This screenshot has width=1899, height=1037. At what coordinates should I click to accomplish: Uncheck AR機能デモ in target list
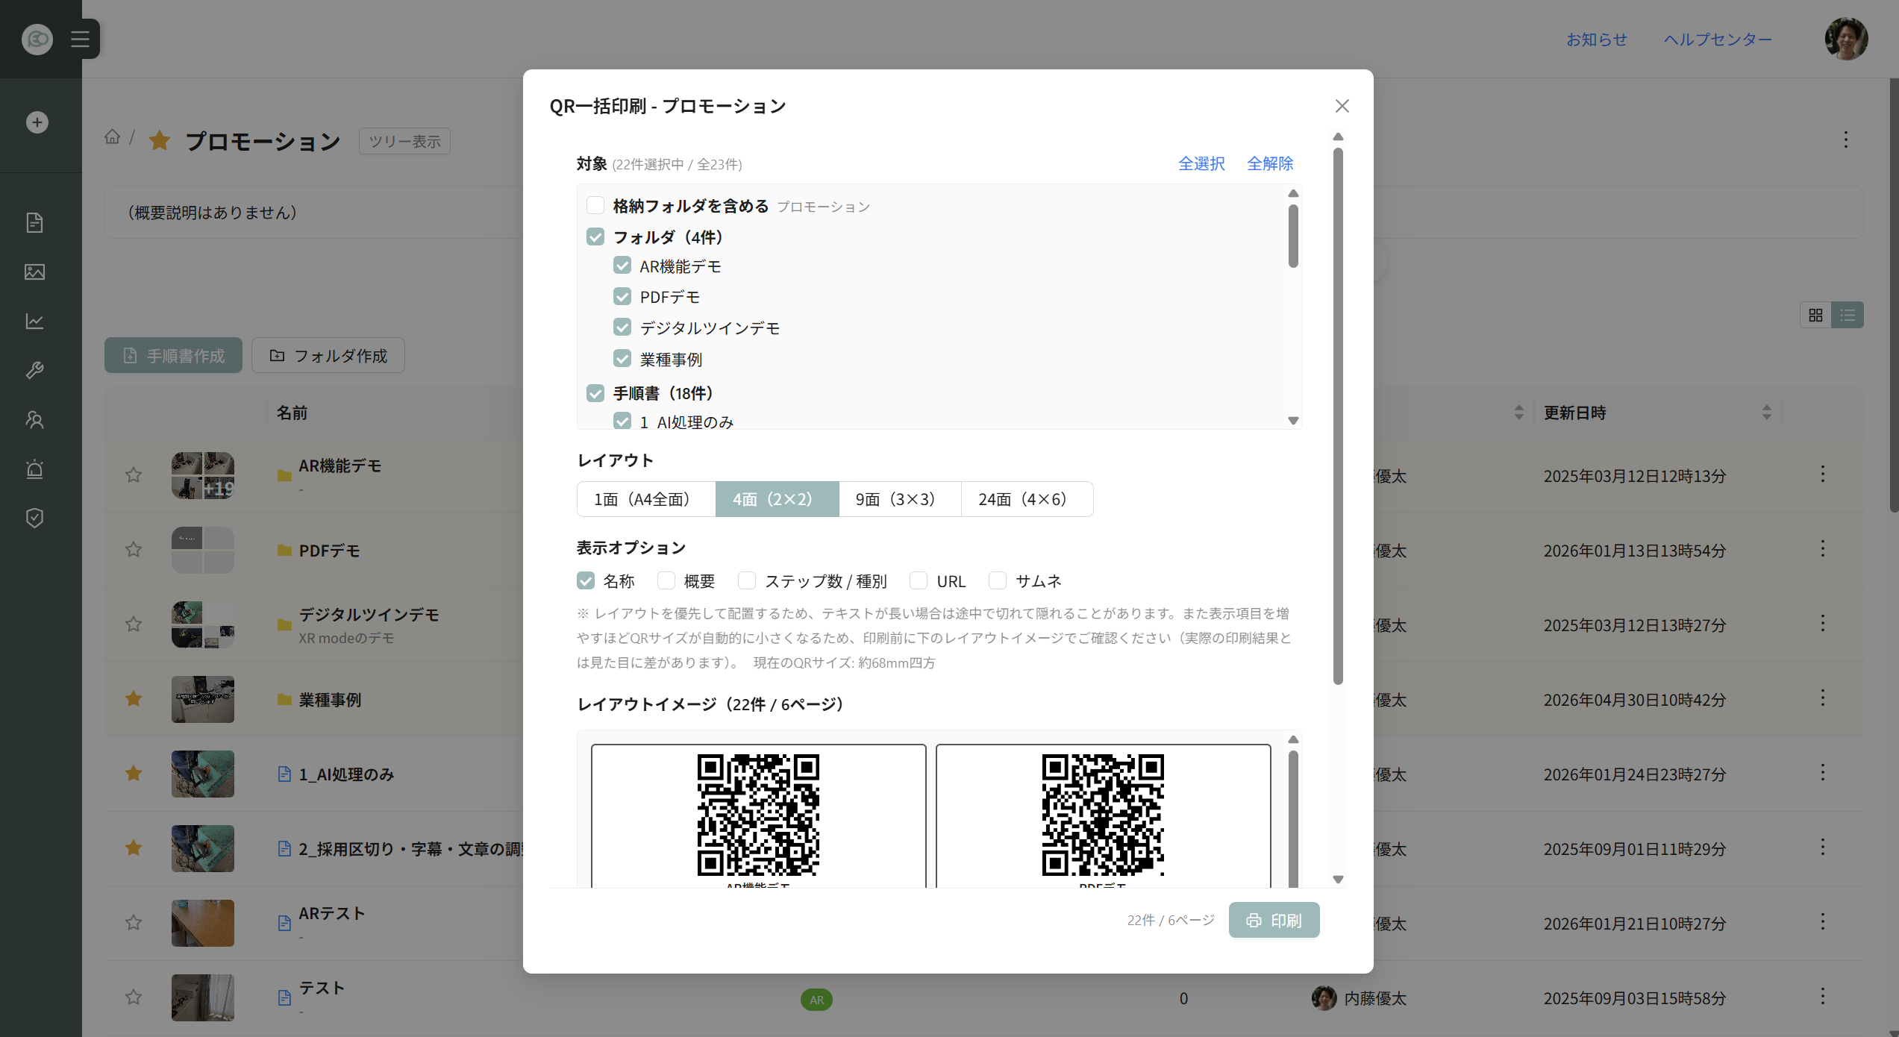tap(622, 266)
